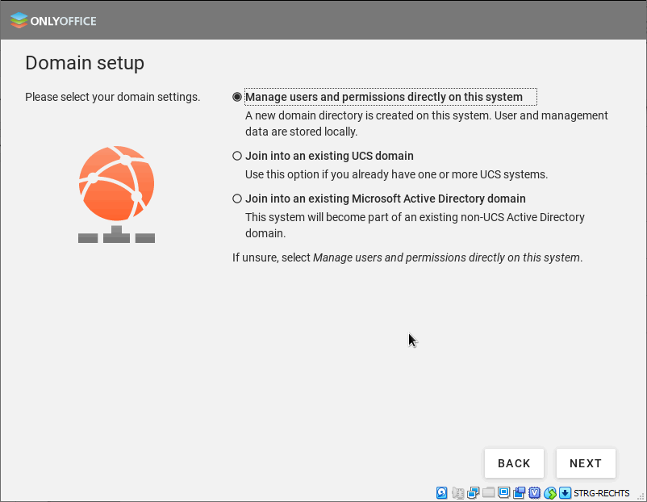Click the STRG-RECHTS host key label
Viewport: 647px width, 502px height.
coord(602,493)
